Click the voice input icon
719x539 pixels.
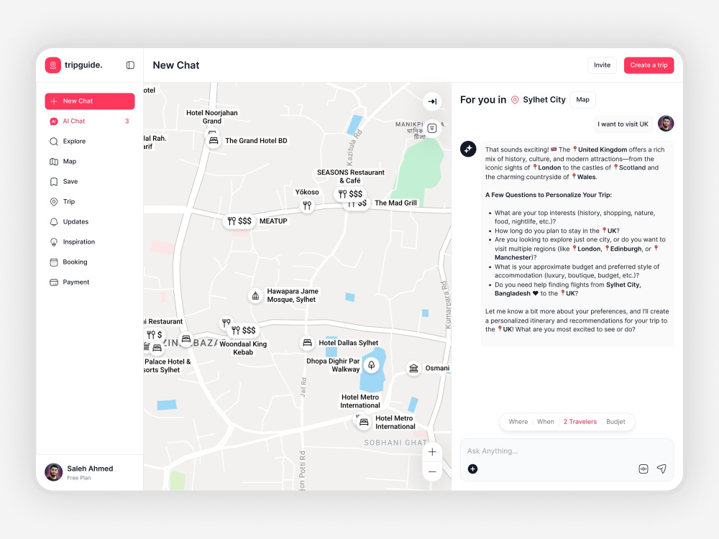[644, 469]
